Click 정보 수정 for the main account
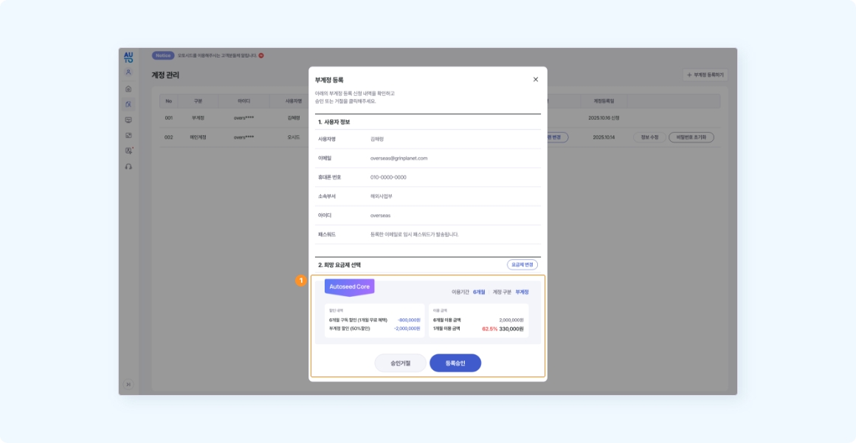This screenshot has height=443, width=856. click(x=648, y=137)
